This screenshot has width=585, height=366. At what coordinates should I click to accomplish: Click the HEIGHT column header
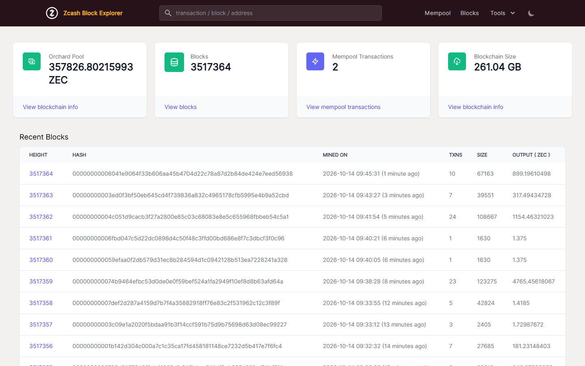click(x=38, y=155)
